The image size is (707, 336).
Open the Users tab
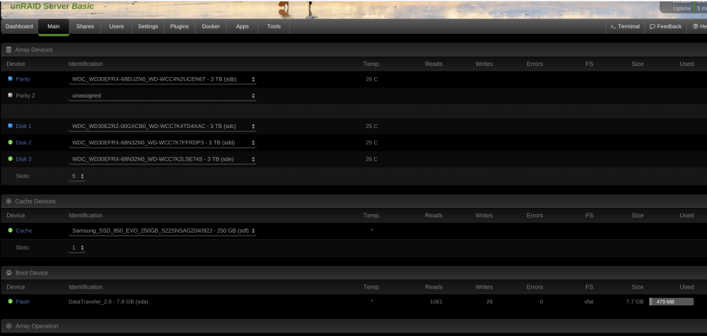tap(117, 27)
